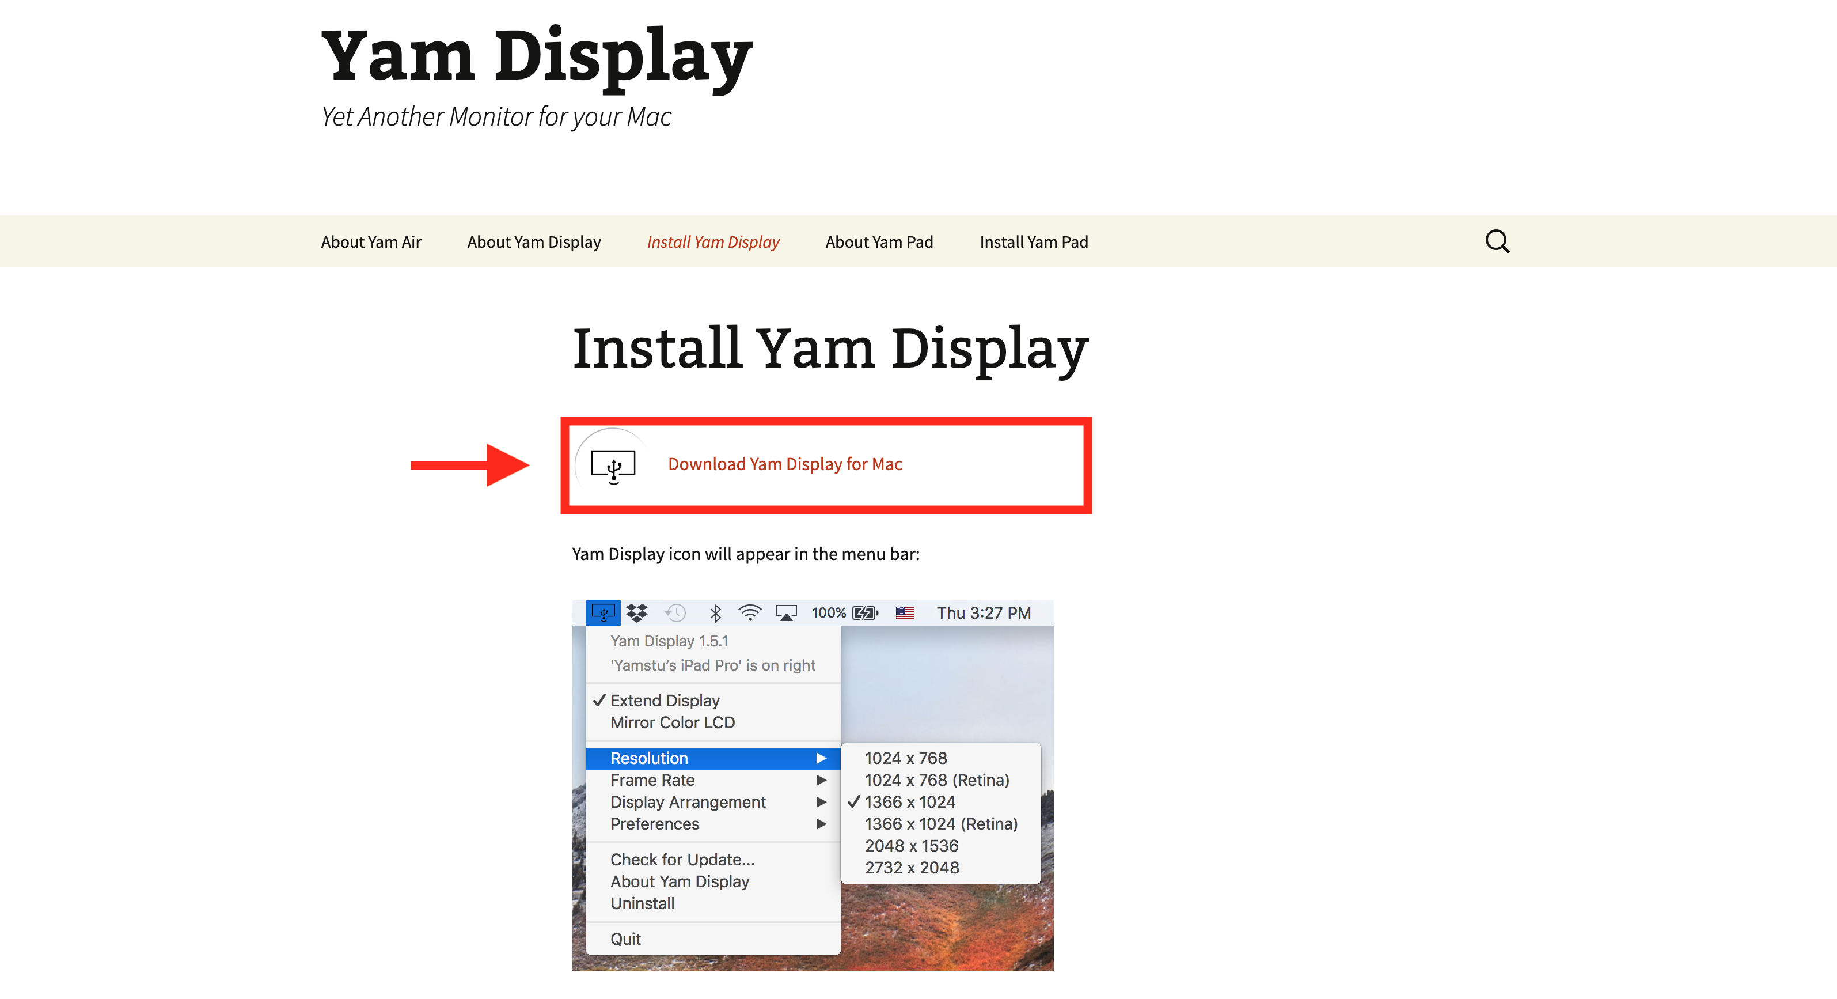The width and height of the screenshot is (1837, 999).
Task: Click the Yam Display menu screenshot image
Action: pyautogui.click(x=813, y=786)
